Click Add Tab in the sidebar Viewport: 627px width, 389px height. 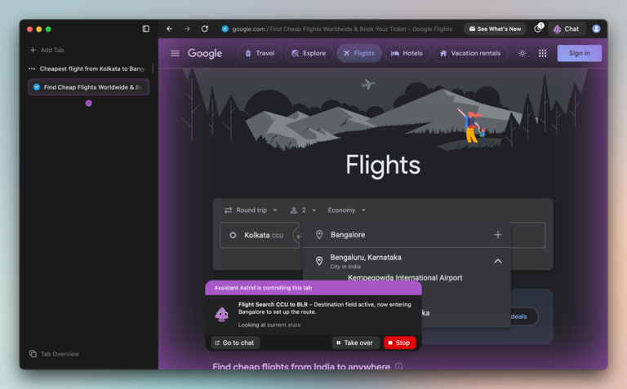[47, 50]
